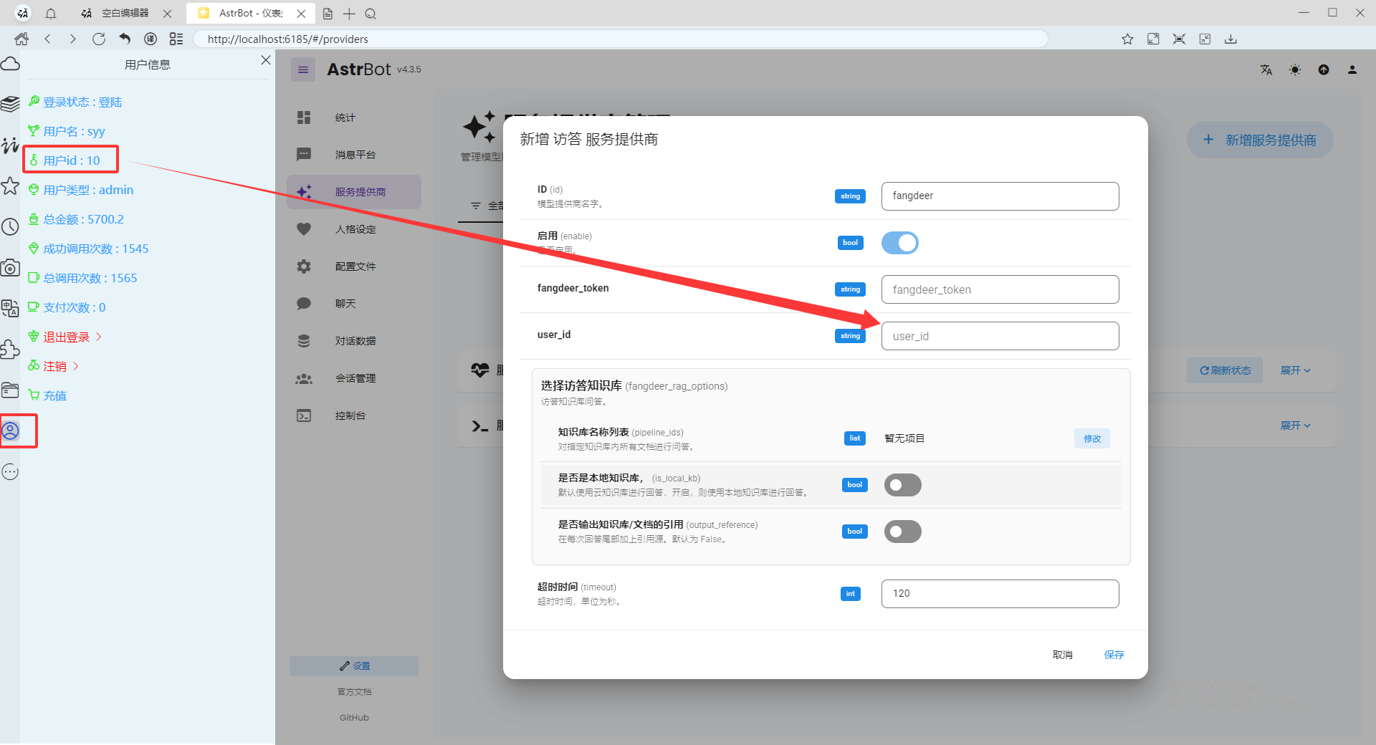Collapse sidebar with hamburger menu icon

point(303,69)
